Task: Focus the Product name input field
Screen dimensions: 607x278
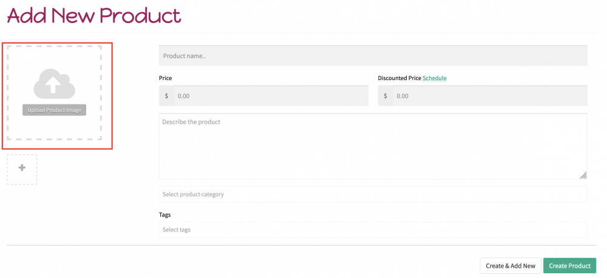Action: pos(373,56)
